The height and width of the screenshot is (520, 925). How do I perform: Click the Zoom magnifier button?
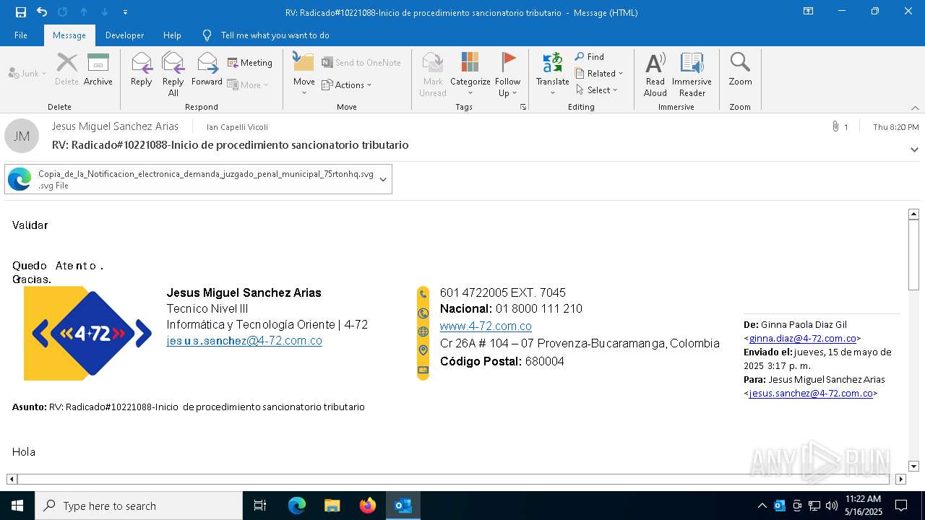[740, 70]
